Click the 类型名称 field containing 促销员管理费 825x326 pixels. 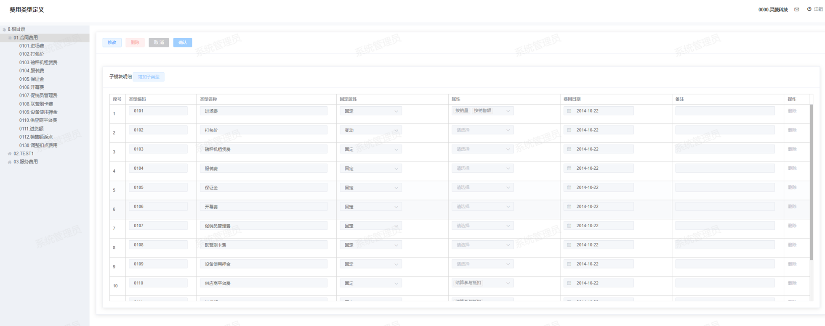(x=263, y=226)
